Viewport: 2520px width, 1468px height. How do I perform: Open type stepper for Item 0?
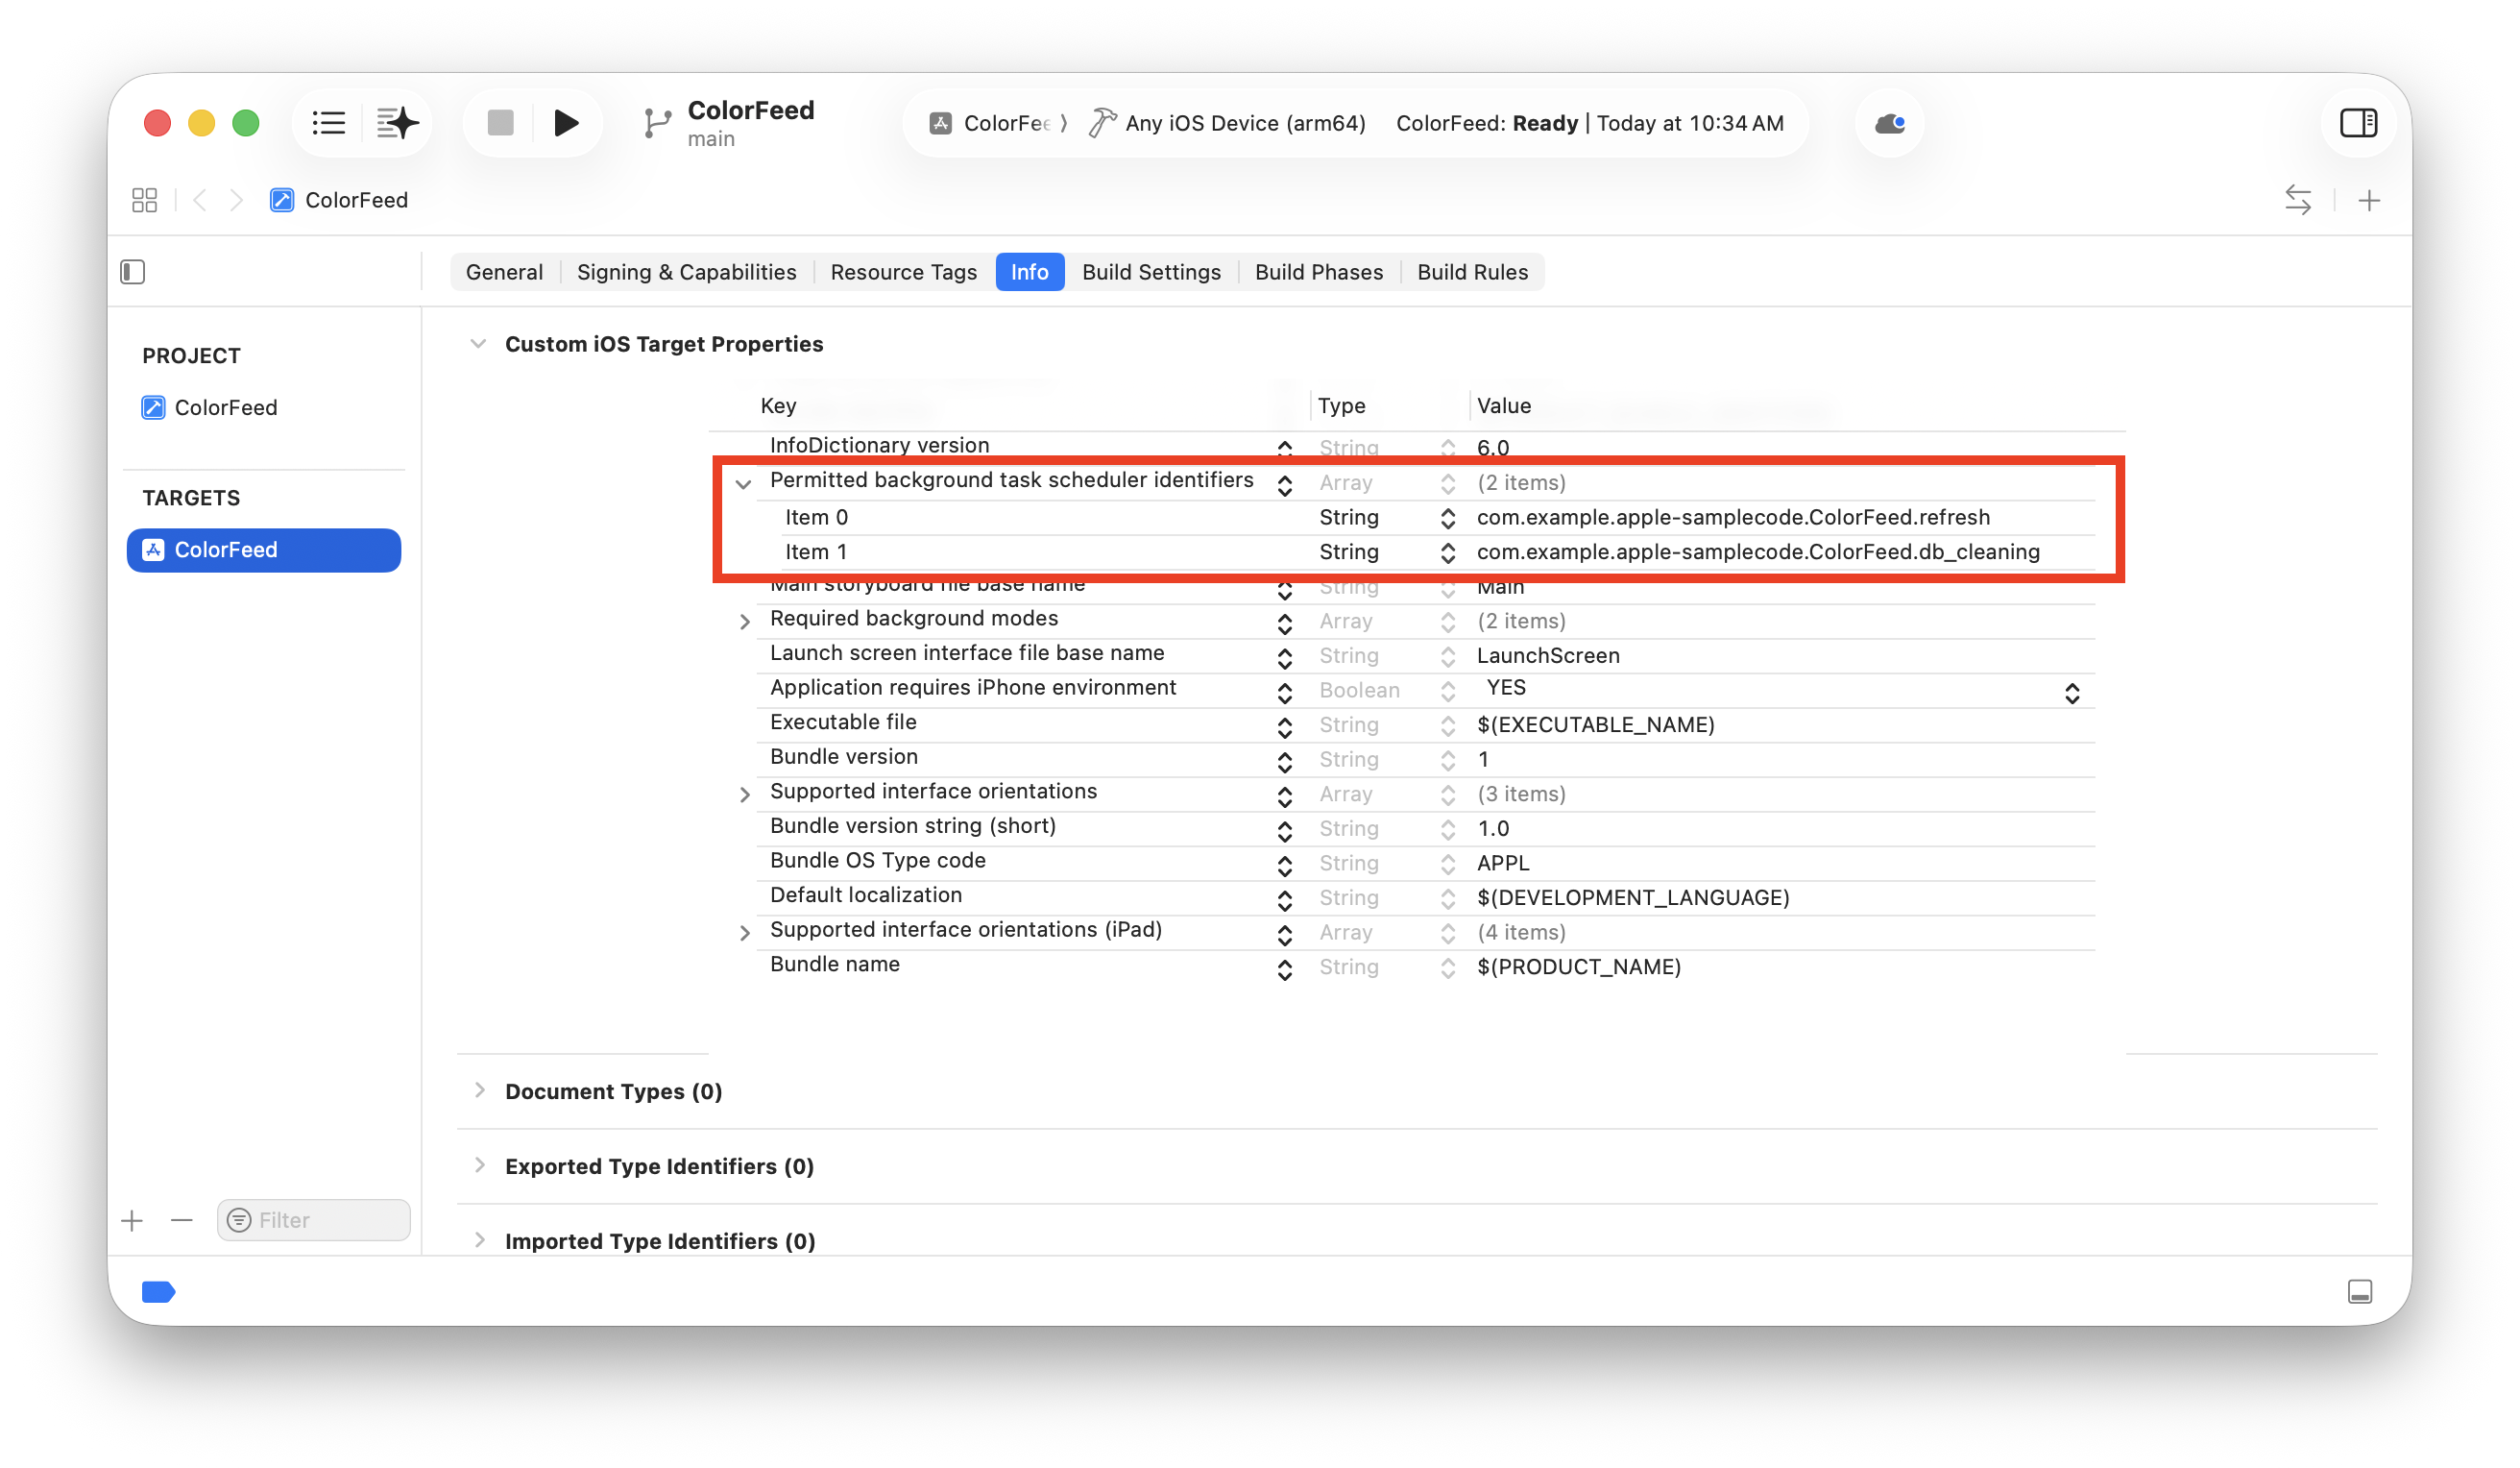pyautogui.click(x=1447, y=519)
